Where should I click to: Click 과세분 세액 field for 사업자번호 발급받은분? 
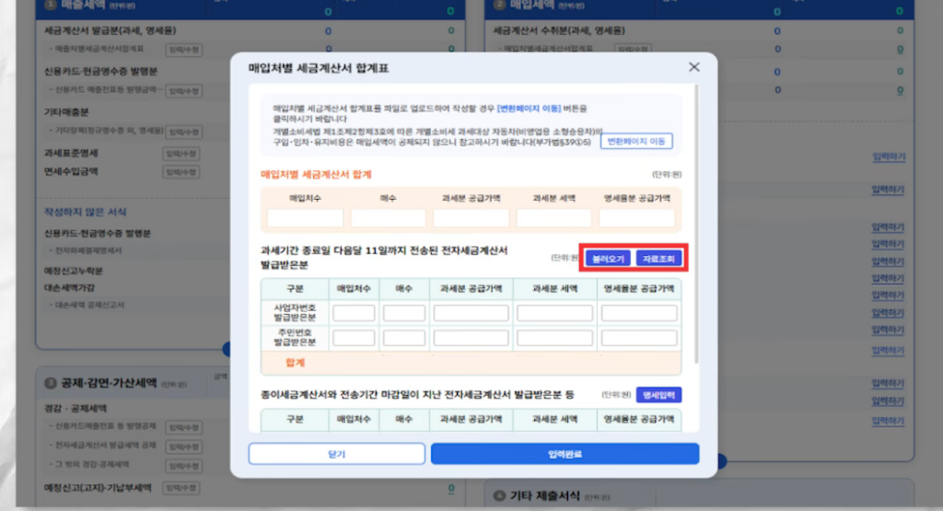click(554, 313)
